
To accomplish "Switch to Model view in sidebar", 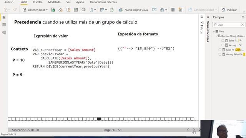I will coord(4,32).
